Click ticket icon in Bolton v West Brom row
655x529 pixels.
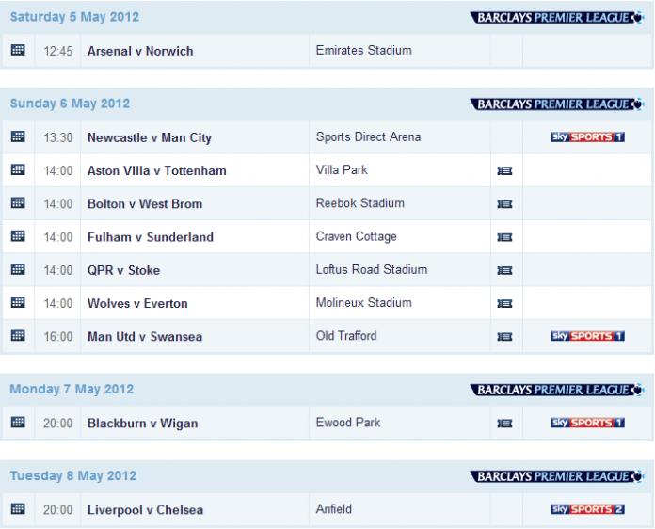(505, 204)
